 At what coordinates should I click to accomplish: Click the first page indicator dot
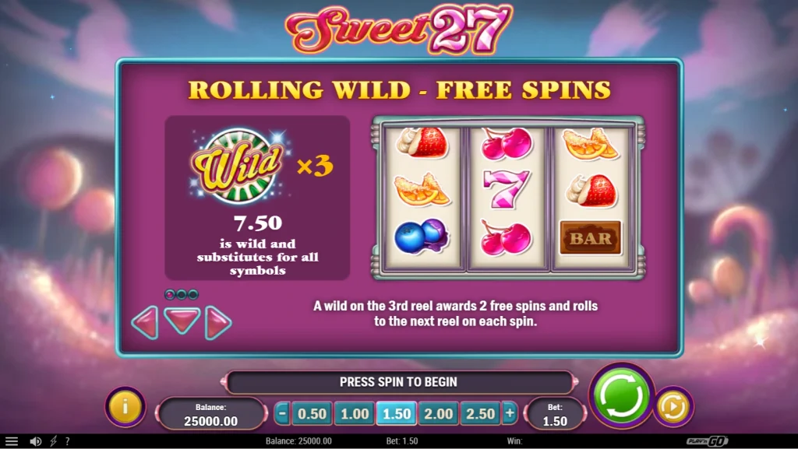[x=170, y=294]
